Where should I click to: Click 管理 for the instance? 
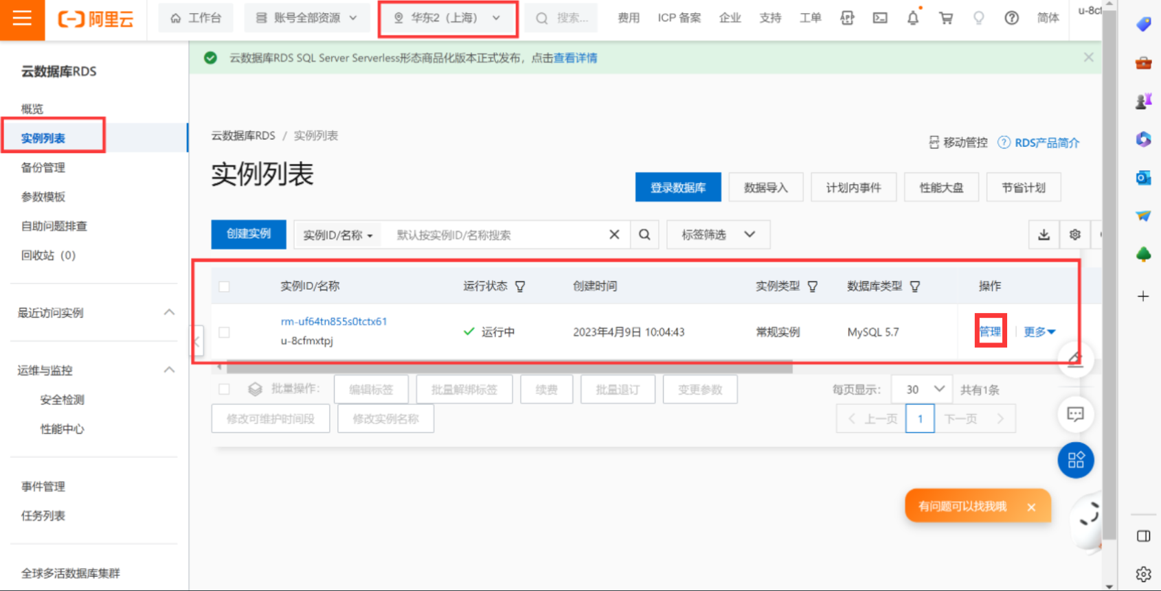coord(990,332)
